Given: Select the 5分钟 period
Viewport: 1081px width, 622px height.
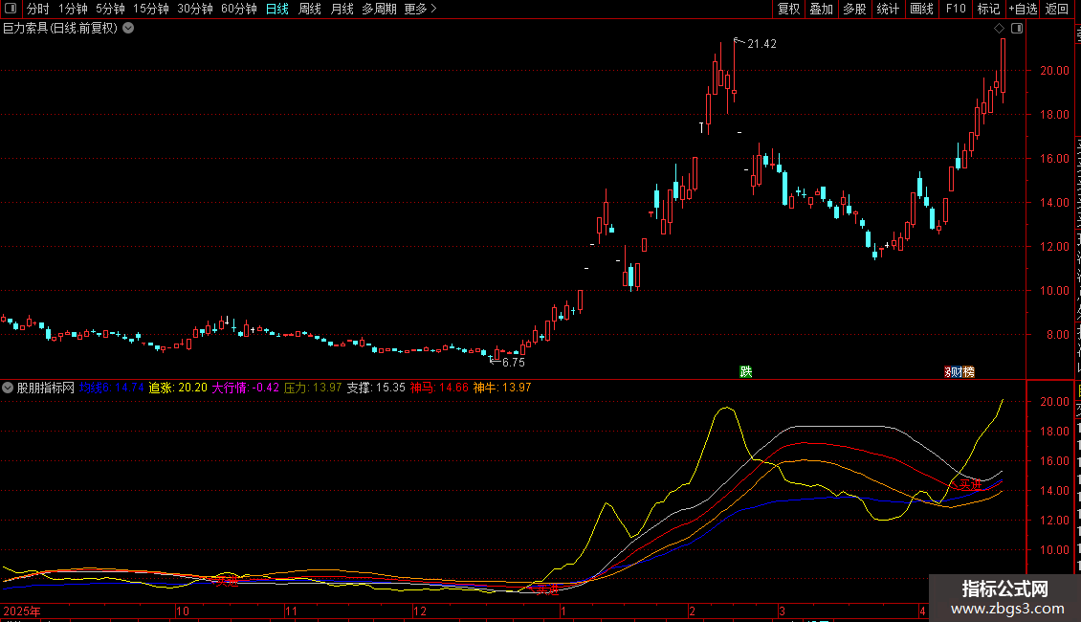Looking at the screenshot, I should [x=110, y=9].
